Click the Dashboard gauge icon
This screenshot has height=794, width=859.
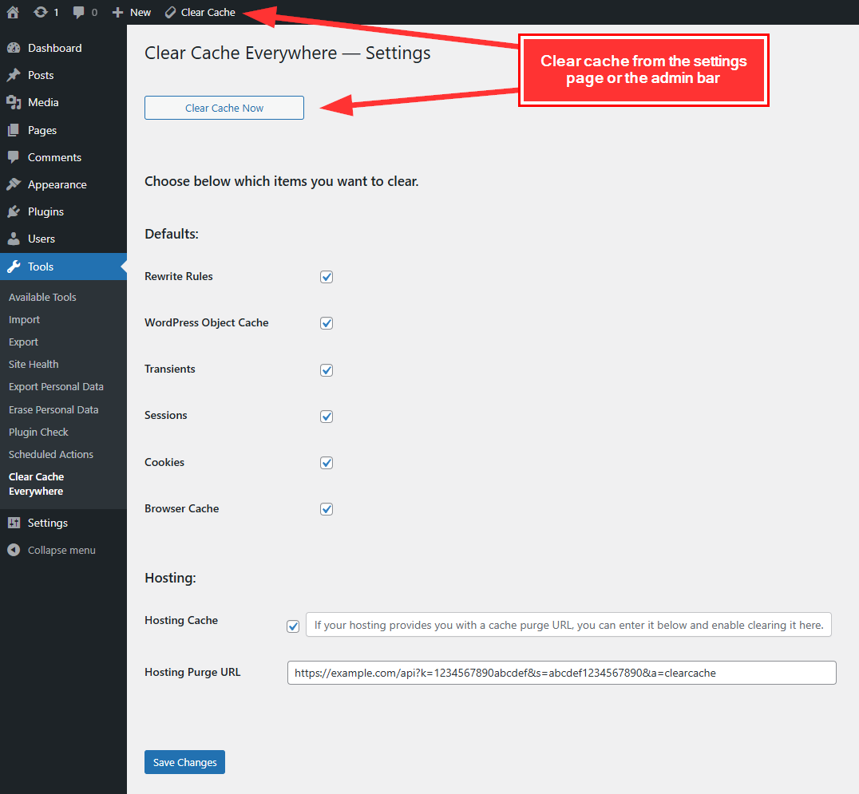(14, 48)
